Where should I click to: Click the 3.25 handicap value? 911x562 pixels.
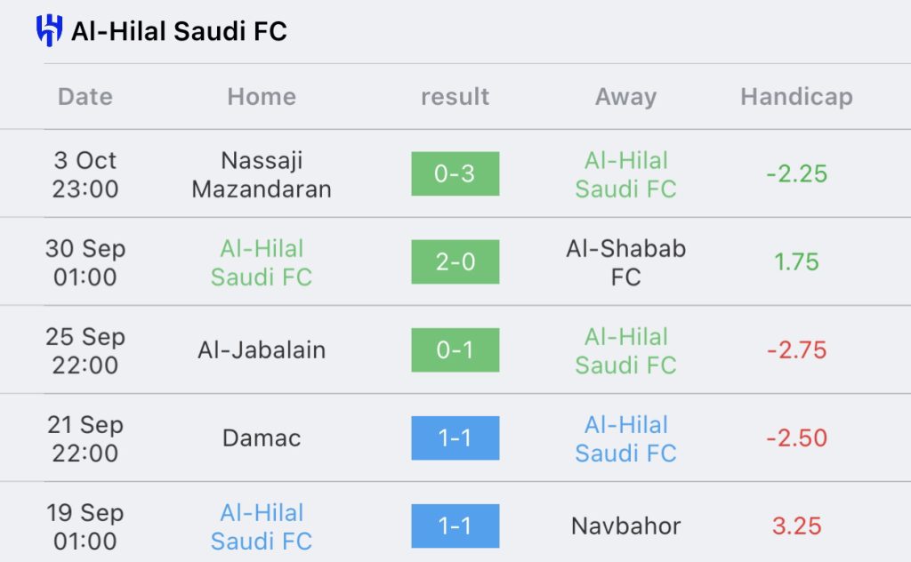[x=796, y=526]
